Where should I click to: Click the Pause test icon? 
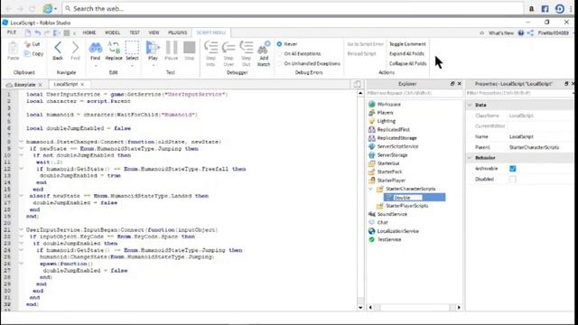click(x=172, y=48)
